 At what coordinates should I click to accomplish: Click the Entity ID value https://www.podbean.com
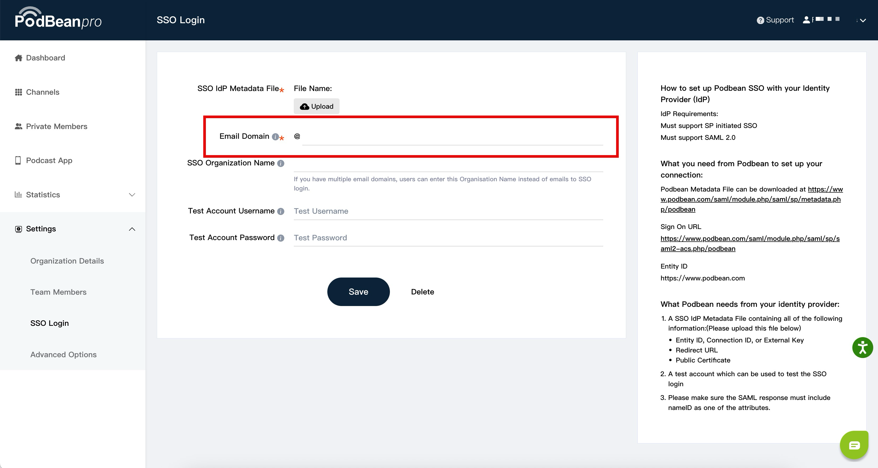[x=702, y=278]
